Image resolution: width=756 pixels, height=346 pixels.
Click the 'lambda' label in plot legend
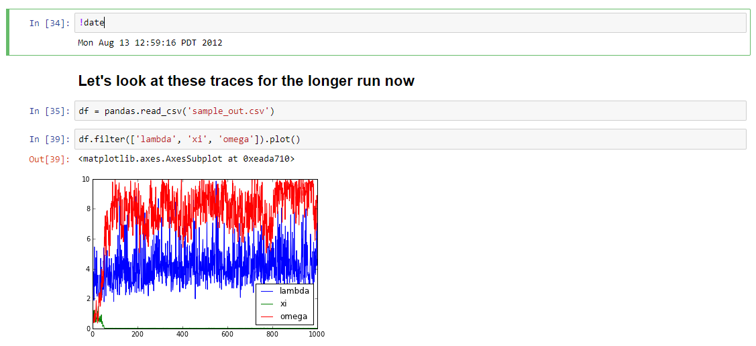point(294,291)
